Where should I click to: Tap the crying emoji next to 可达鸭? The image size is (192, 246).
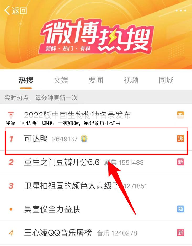pos(84,138)
